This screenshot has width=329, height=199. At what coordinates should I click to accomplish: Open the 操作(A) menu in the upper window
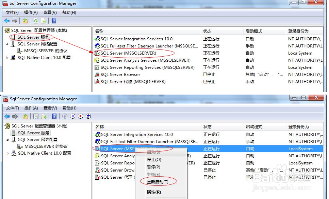(x=31, y=13)
